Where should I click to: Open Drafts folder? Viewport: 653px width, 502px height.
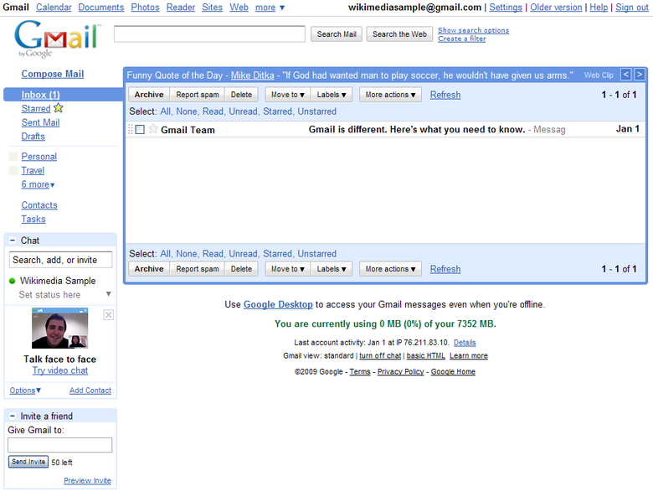pyautogui.click(x=33, y=137)
